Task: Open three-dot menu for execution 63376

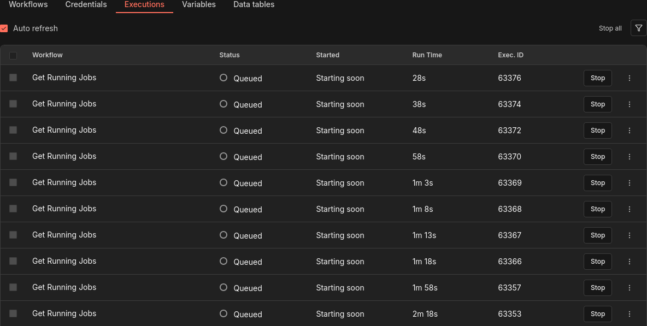Action: tap(630, 78)
